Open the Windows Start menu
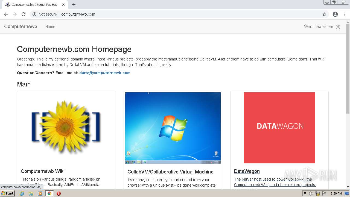 (x=7, y=193)
